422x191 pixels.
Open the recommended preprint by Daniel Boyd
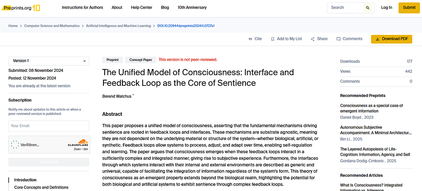pyautogui.click(x=371, y=108)
